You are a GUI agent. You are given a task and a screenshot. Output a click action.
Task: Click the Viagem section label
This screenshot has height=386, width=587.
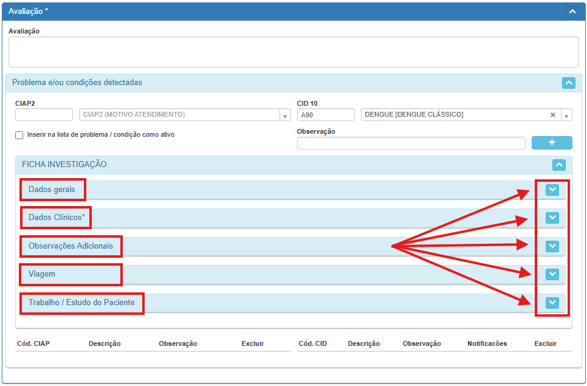click(42, 274)
